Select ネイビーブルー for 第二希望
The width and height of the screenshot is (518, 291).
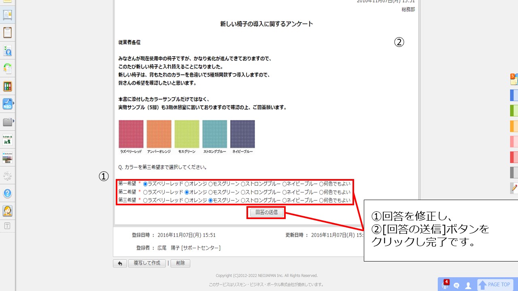pyautogui.click(x=284, y=192)
